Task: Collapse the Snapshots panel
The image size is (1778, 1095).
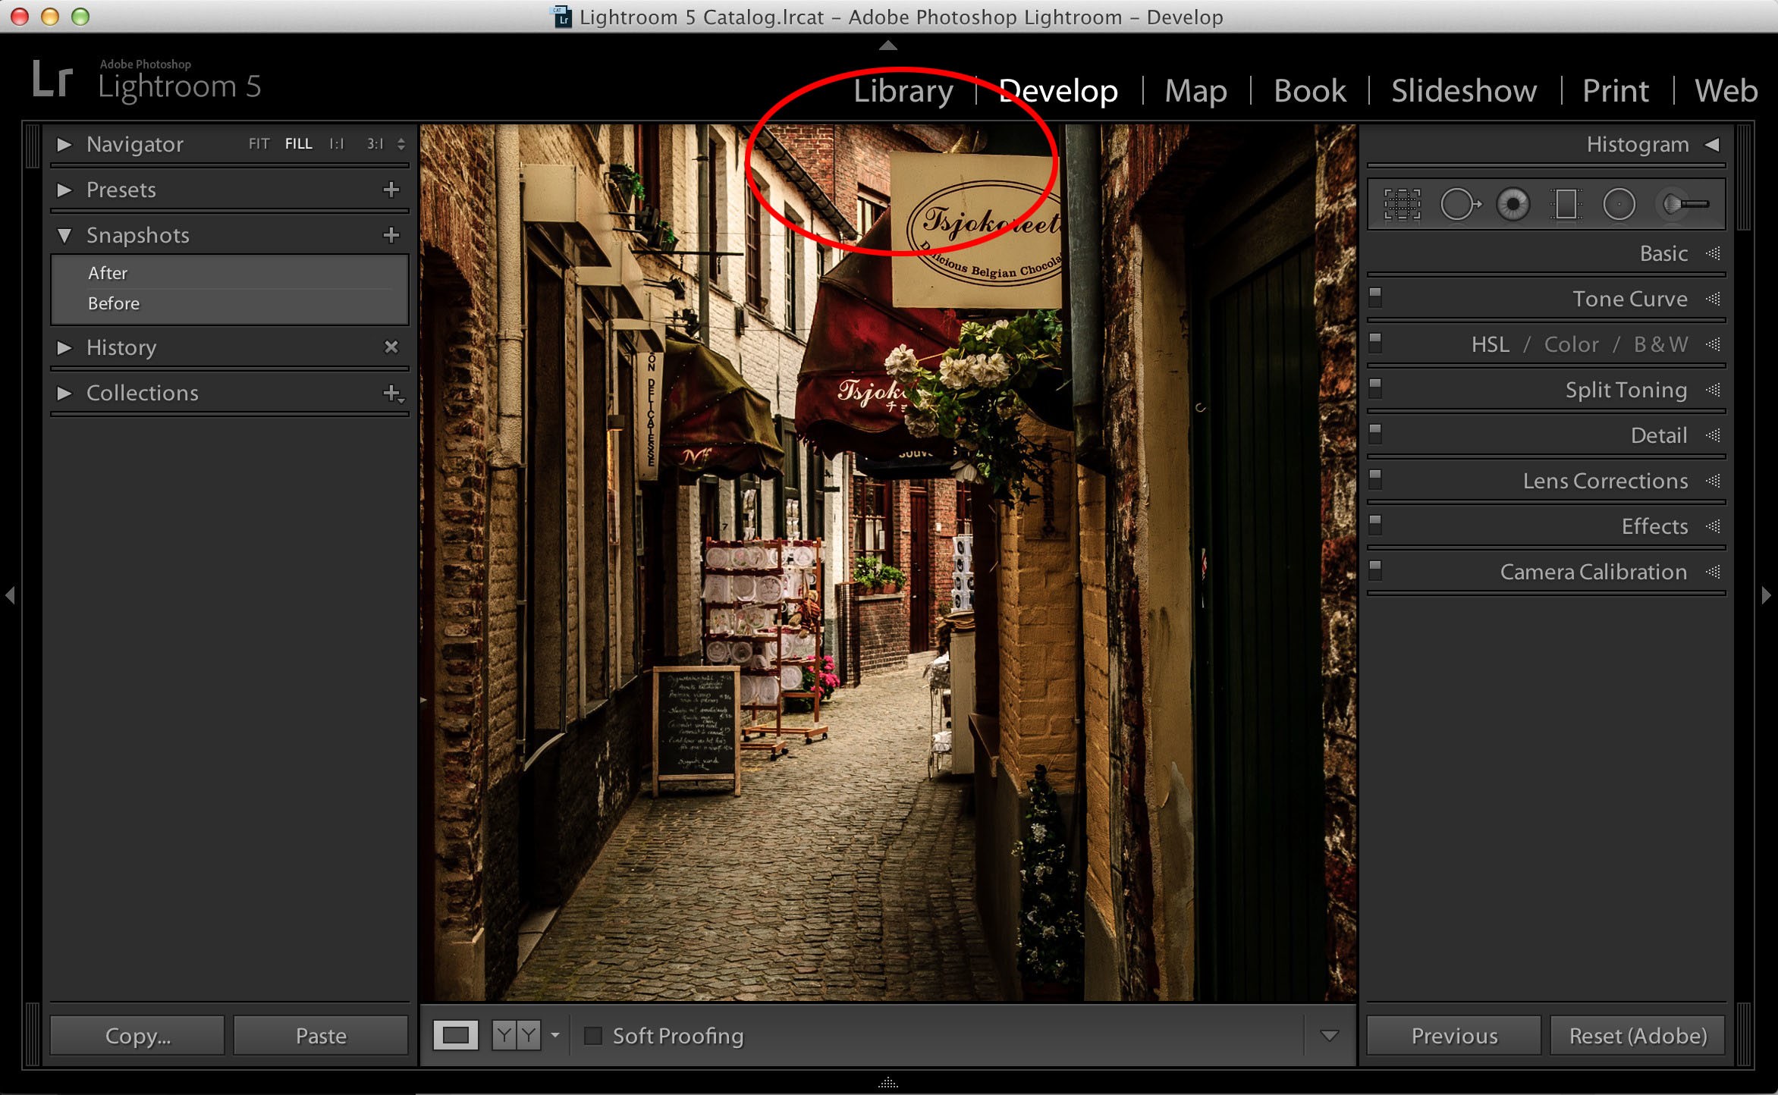Action: [64, 235]
